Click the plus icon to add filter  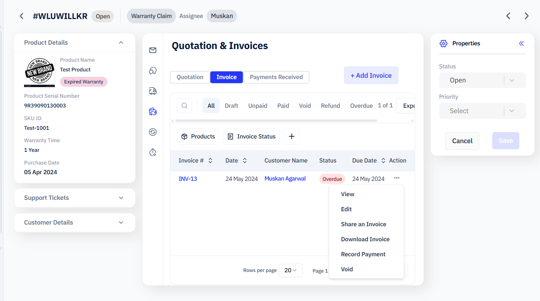tap(292, 136)
